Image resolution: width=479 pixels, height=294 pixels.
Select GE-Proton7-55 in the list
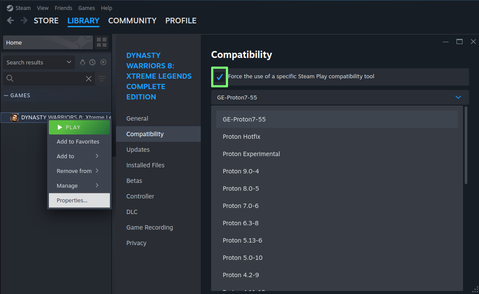[337, 119]
